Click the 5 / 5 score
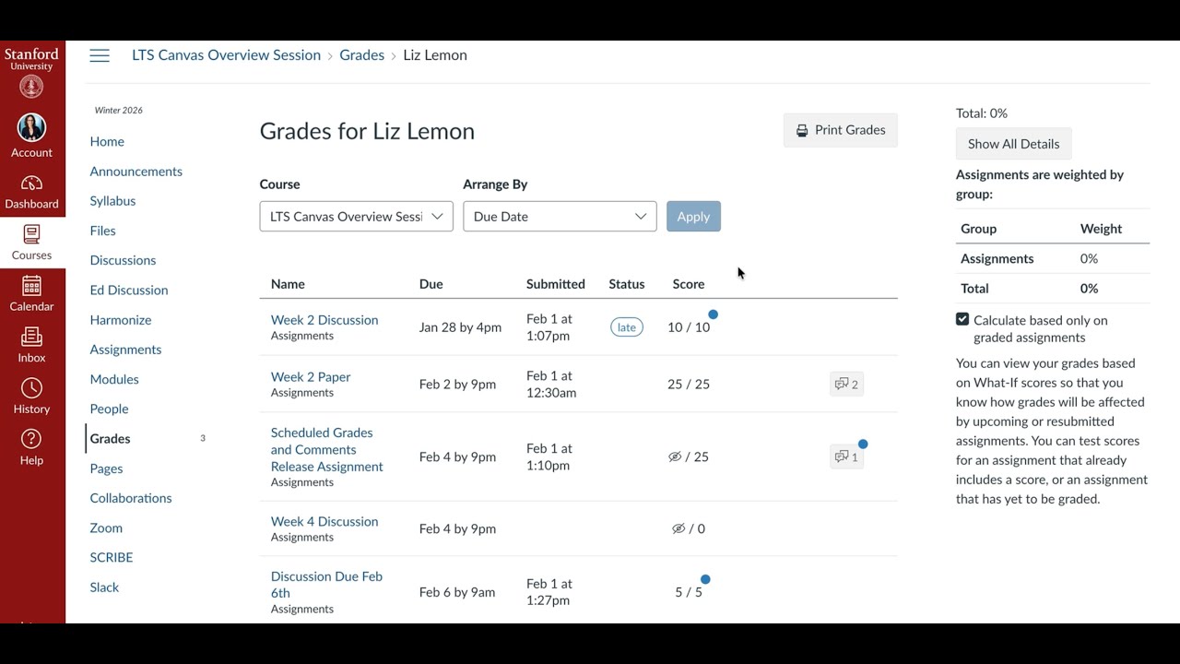1180x664 pixels. point(689,592)
